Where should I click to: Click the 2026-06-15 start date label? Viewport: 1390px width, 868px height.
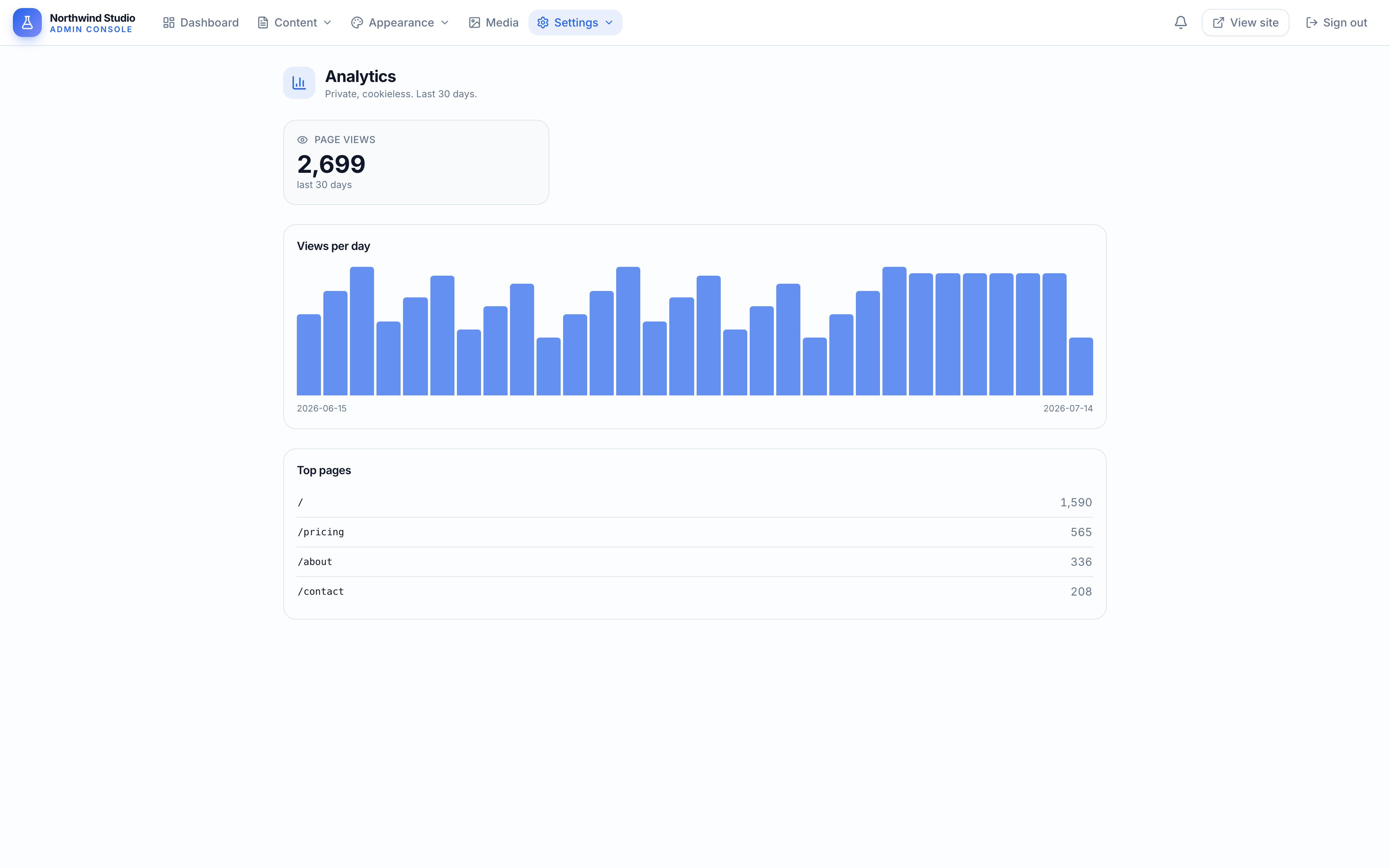click(322, 408)
